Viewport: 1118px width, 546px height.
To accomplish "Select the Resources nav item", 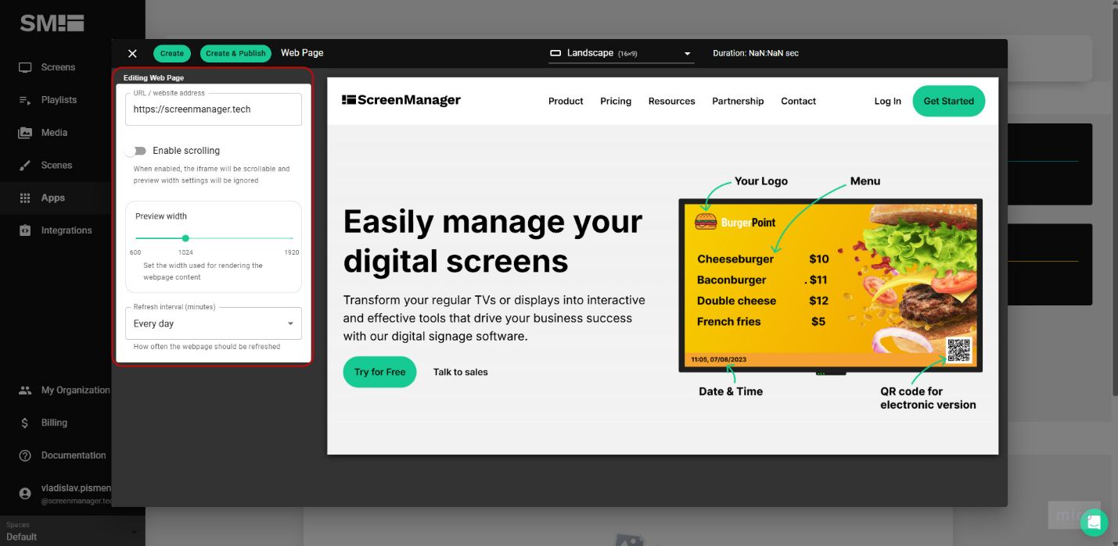I will [671, 101].
